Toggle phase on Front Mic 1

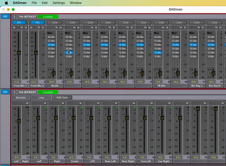22,28
